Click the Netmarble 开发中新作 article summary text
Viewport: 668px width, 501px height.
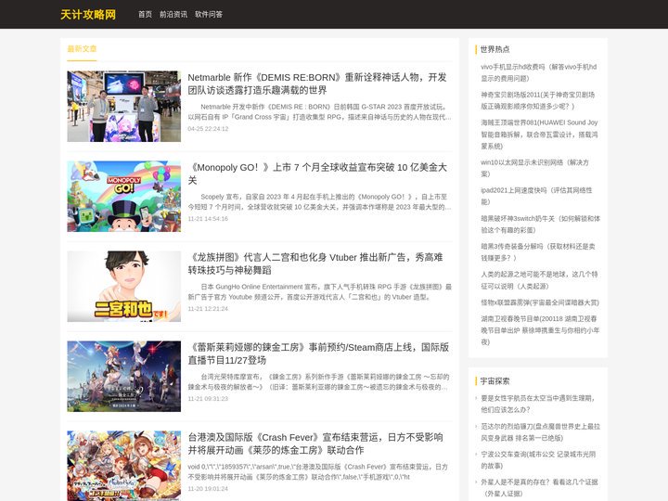pyautogui.click(x=319, y=111)
